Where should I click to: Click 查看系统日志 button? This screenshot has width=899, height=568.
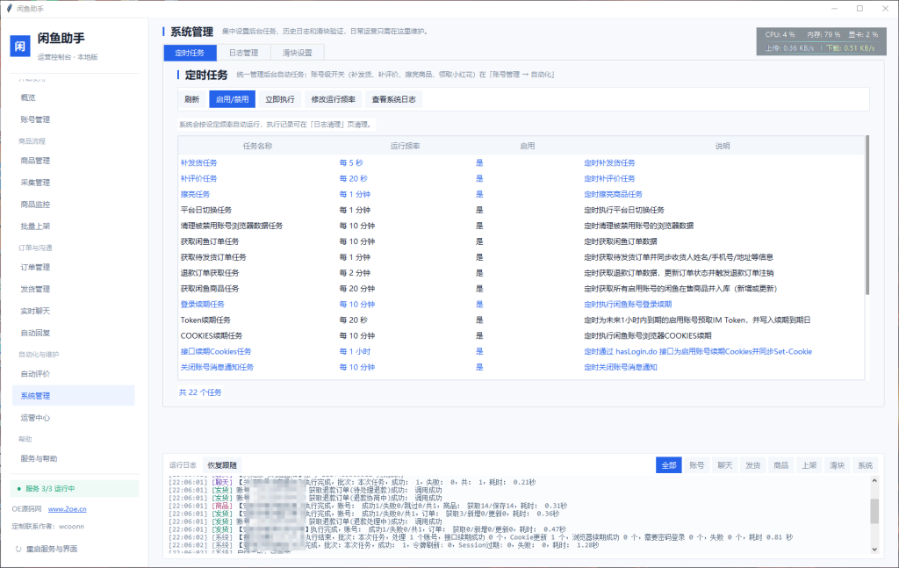click(394, 99)
